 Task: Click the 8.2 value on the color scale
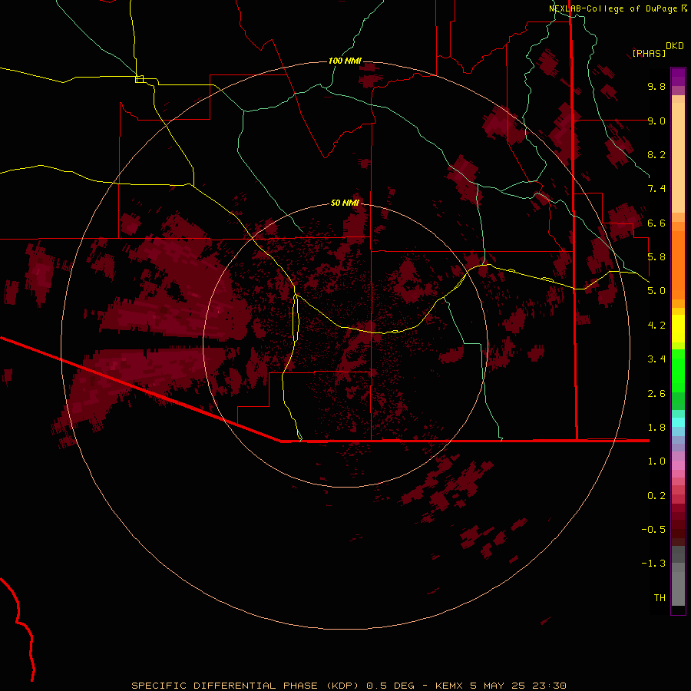[x=656, y=154]
